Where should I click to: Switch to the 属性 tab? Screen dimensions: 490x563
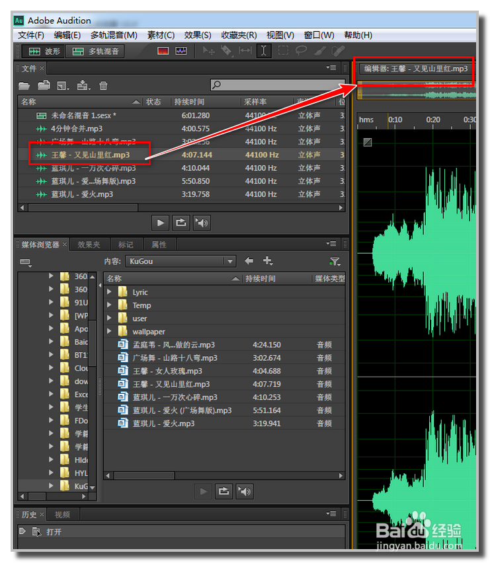point(159,244)
